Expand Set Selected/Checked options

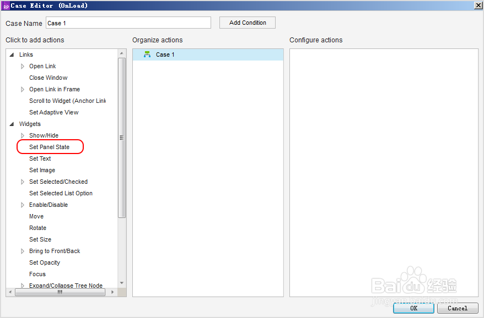22,182
